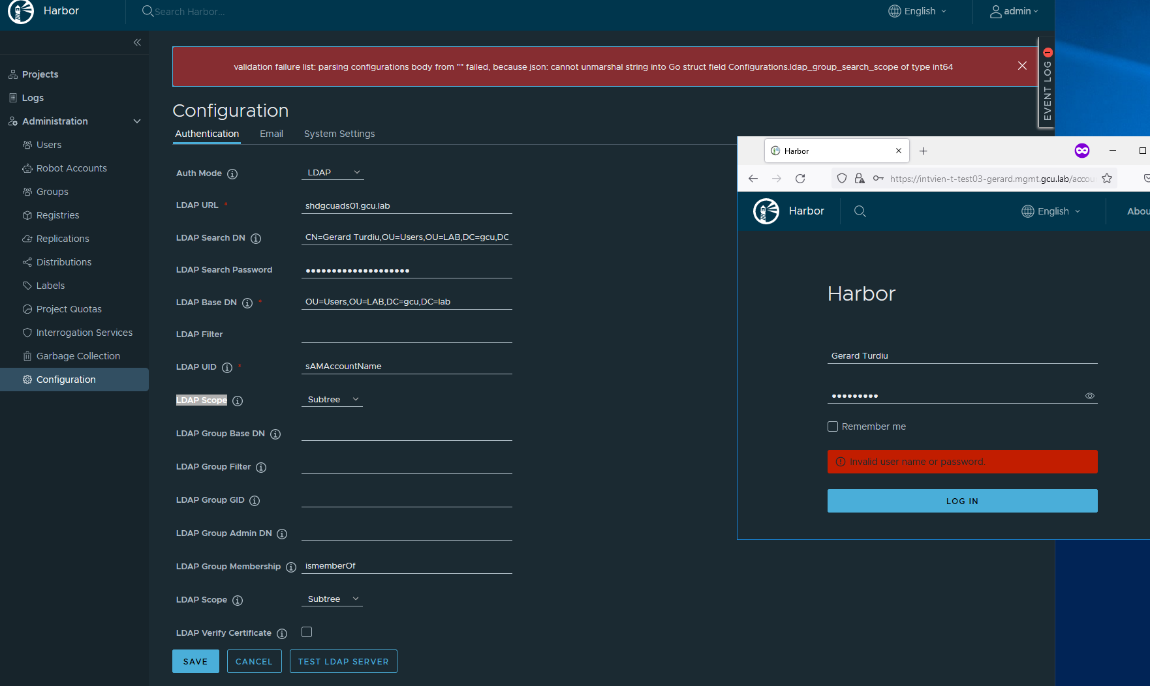The image size is (1150, 686).
Task: Switch to the System Settings tab
Action: (x=339, y=134)
